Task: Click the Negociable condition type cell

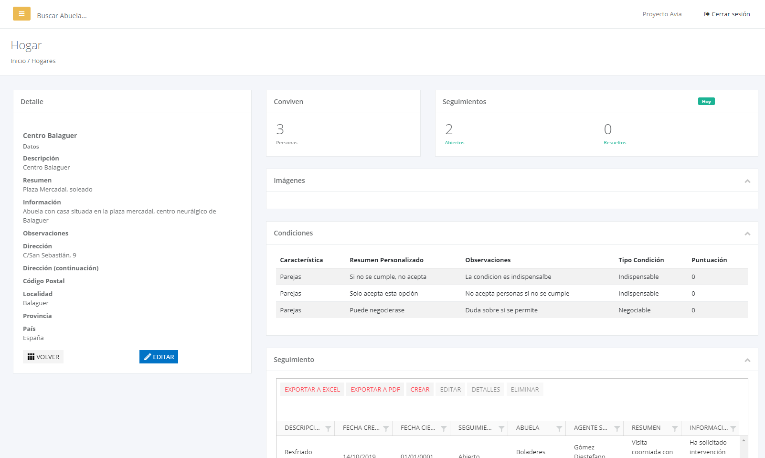Action: 635,310
